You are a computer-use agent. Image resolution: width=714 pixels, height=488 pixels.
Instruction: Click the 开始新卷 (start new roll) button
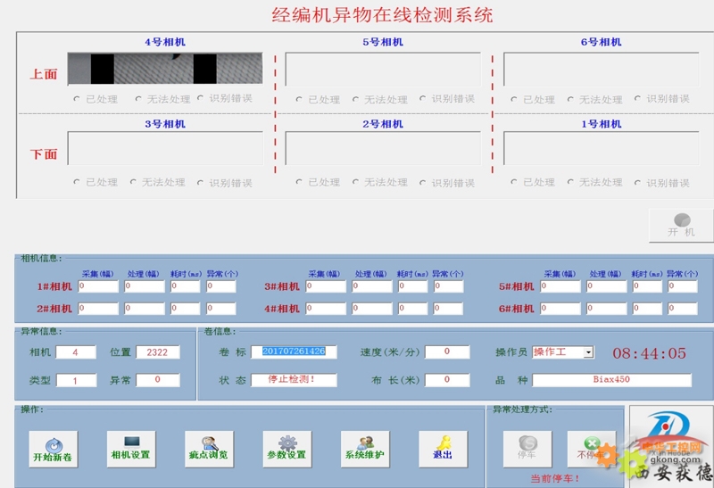click(x=54, y=449)
